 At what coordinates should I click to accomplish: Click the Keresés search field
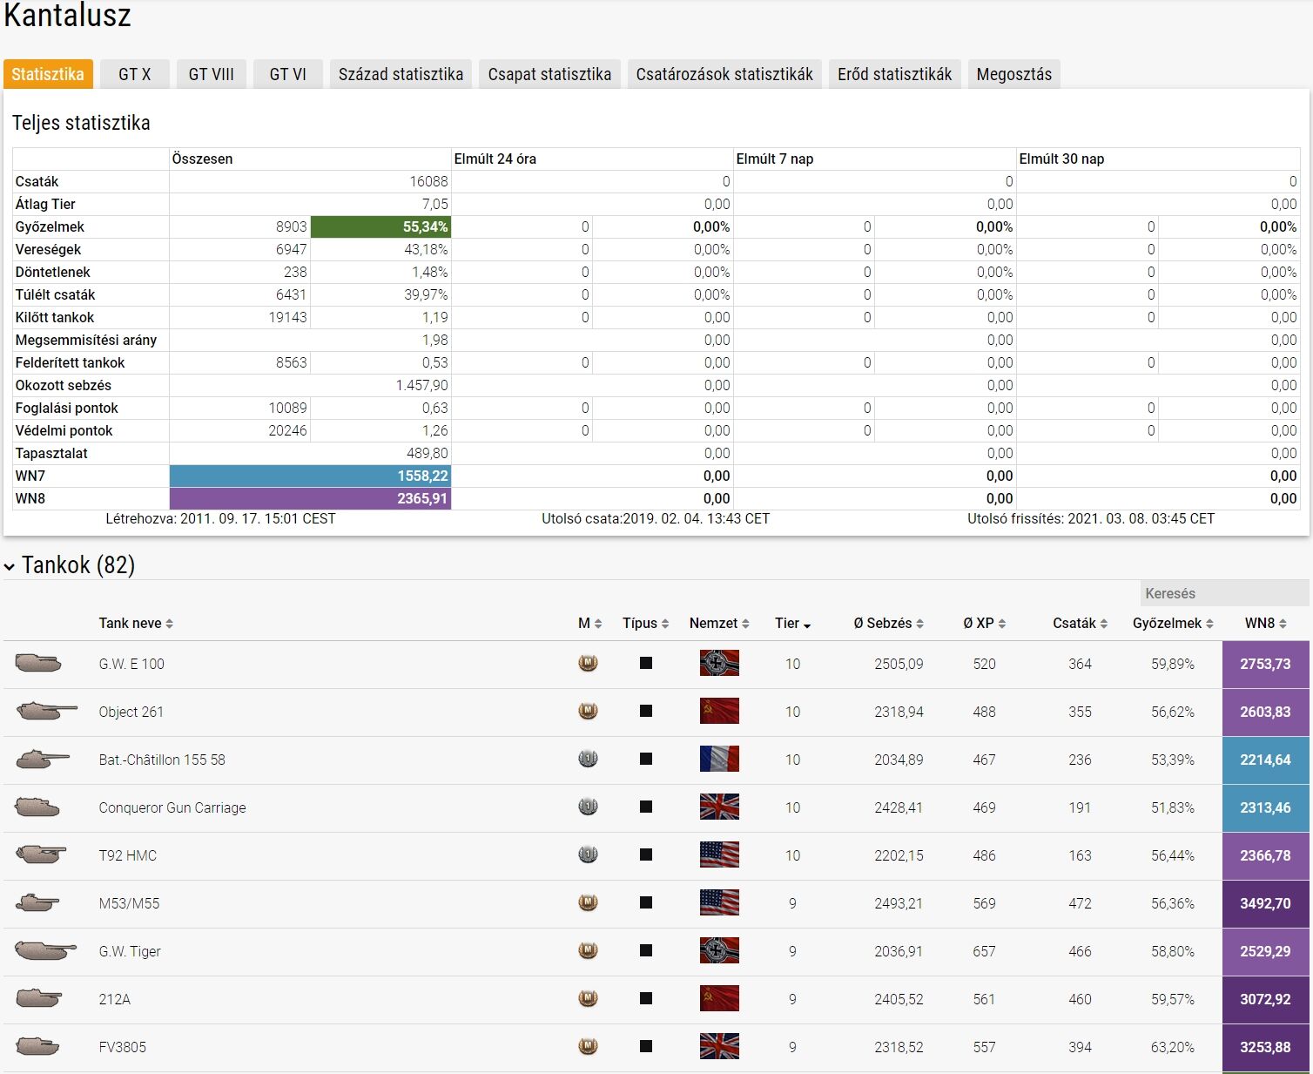click(x=1224, y=593)
